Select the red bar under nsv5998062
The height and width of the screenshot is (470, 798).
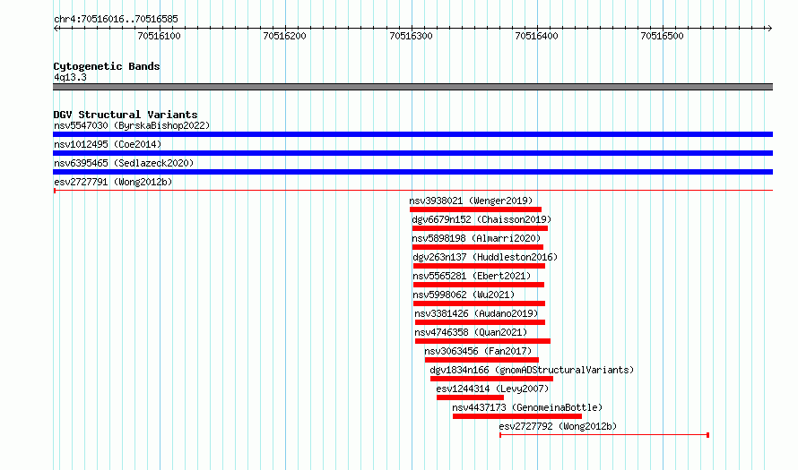coord(479,303)
